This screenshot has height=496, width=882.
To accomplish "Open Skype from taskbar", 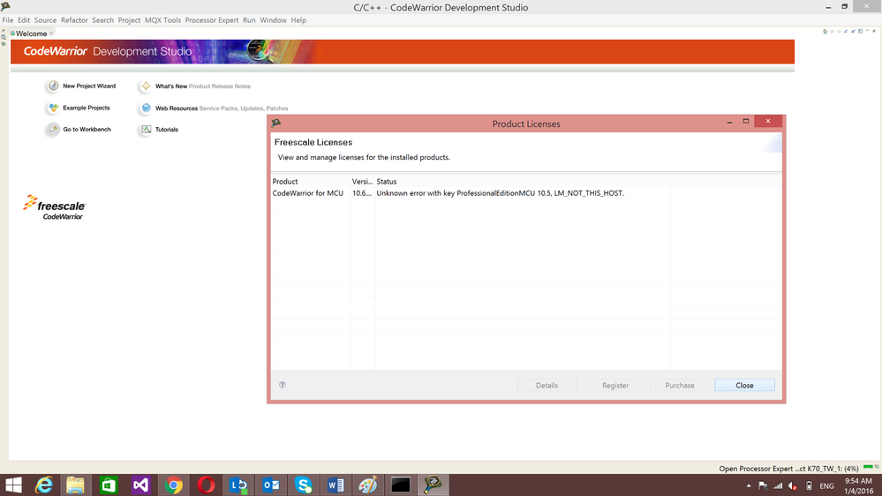I will coord(303,485).
